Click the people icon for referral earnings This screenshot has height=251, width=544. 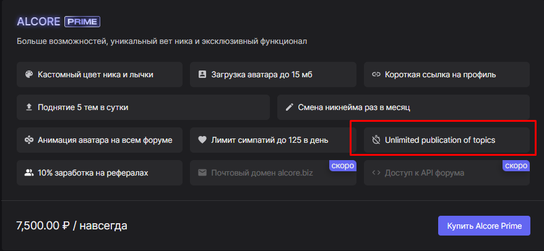(x=28, y=172)
